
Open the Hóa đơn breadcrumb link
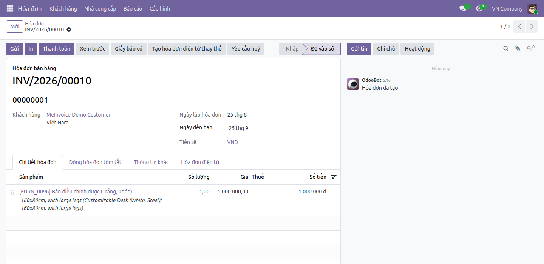(x=34, y=23)
